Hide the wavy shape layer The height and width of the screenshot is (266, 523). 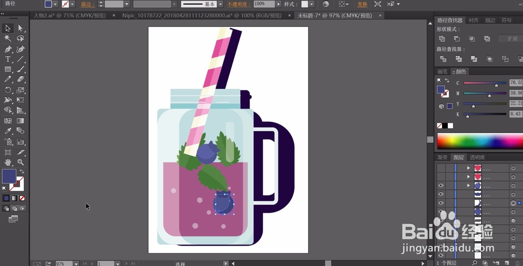[441, 194]
